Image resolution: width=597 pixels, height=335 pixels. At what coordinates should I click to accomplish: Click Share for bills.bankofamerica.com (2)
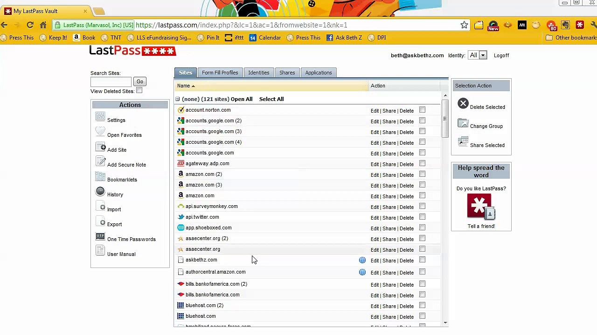[389, 285]
